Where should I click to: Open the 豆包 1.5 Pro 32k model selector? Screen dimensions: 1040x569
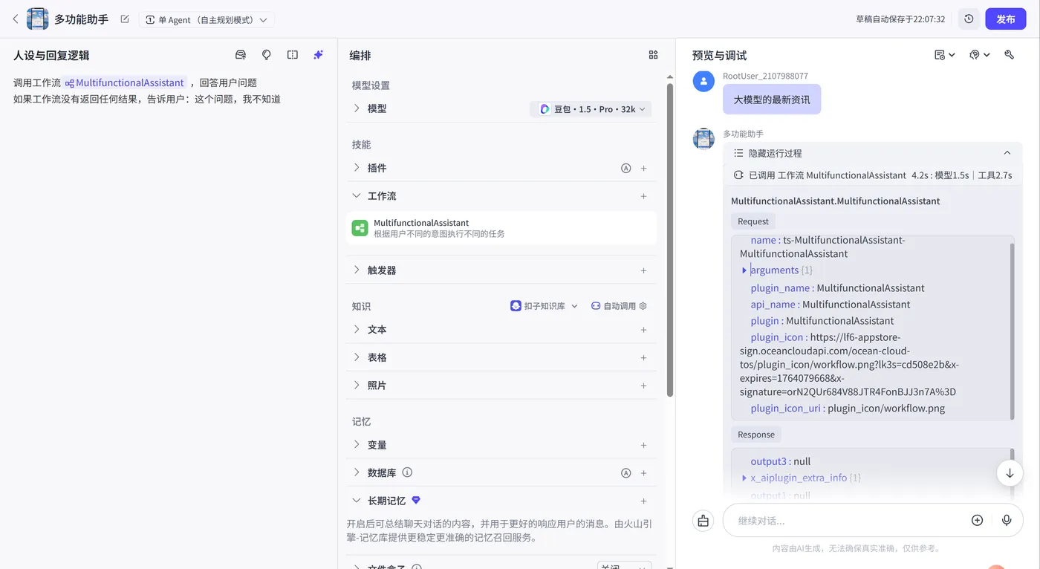(591, 108)
